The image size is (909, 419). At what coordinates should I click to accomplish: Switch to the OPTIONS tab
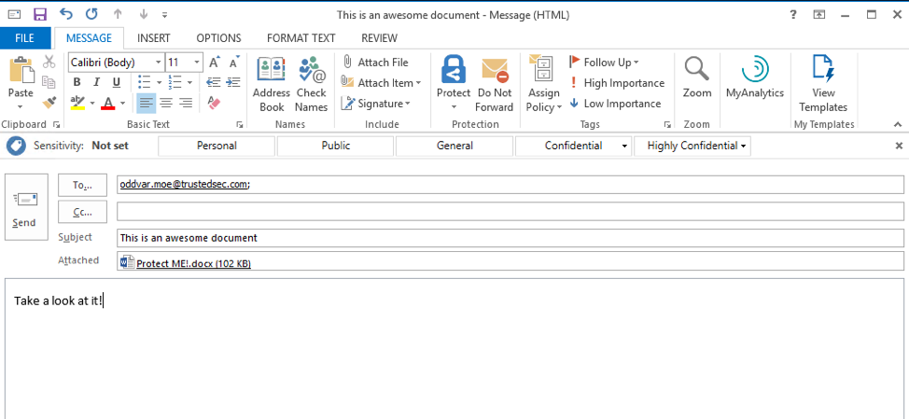point(218,38)
